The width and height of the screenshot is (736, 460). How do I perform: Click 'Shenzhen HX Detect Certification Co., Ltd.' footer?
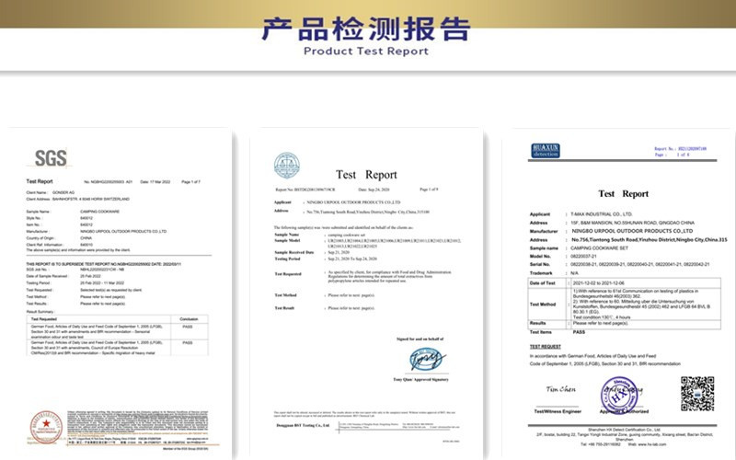point(625,430)
